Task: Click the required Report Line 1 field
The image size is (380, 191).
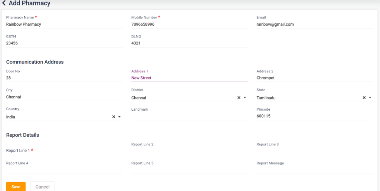Action: 64,151
